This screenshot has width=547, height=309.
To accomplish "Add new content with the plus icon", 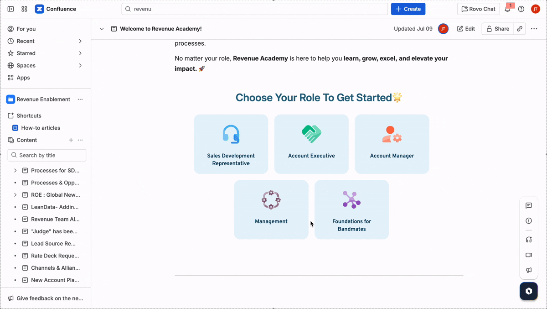I will pos(71,140).
